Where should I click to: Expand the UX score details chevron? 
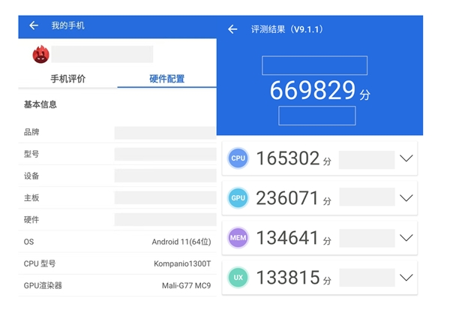tap(406, 278)
